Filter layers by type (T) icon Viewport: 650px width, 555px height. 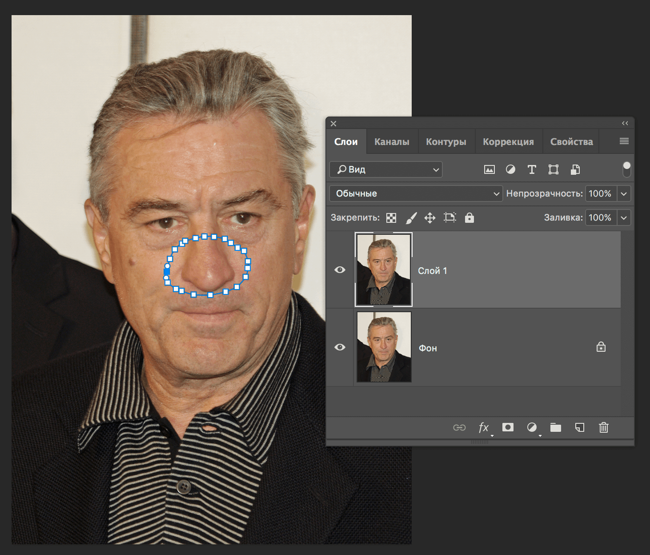pyautogui.click(x=532, y=169)
